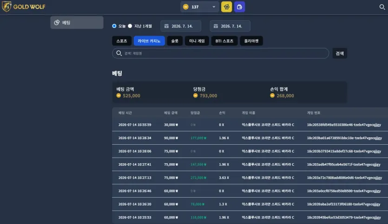Click the start date calendar icon
The width and height of the screenshot is (388, 224).
pos(166,26)
